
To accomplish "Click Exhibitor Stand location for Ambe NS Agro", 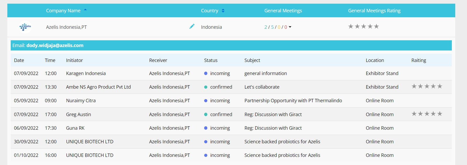I will [x=382, y=87].
